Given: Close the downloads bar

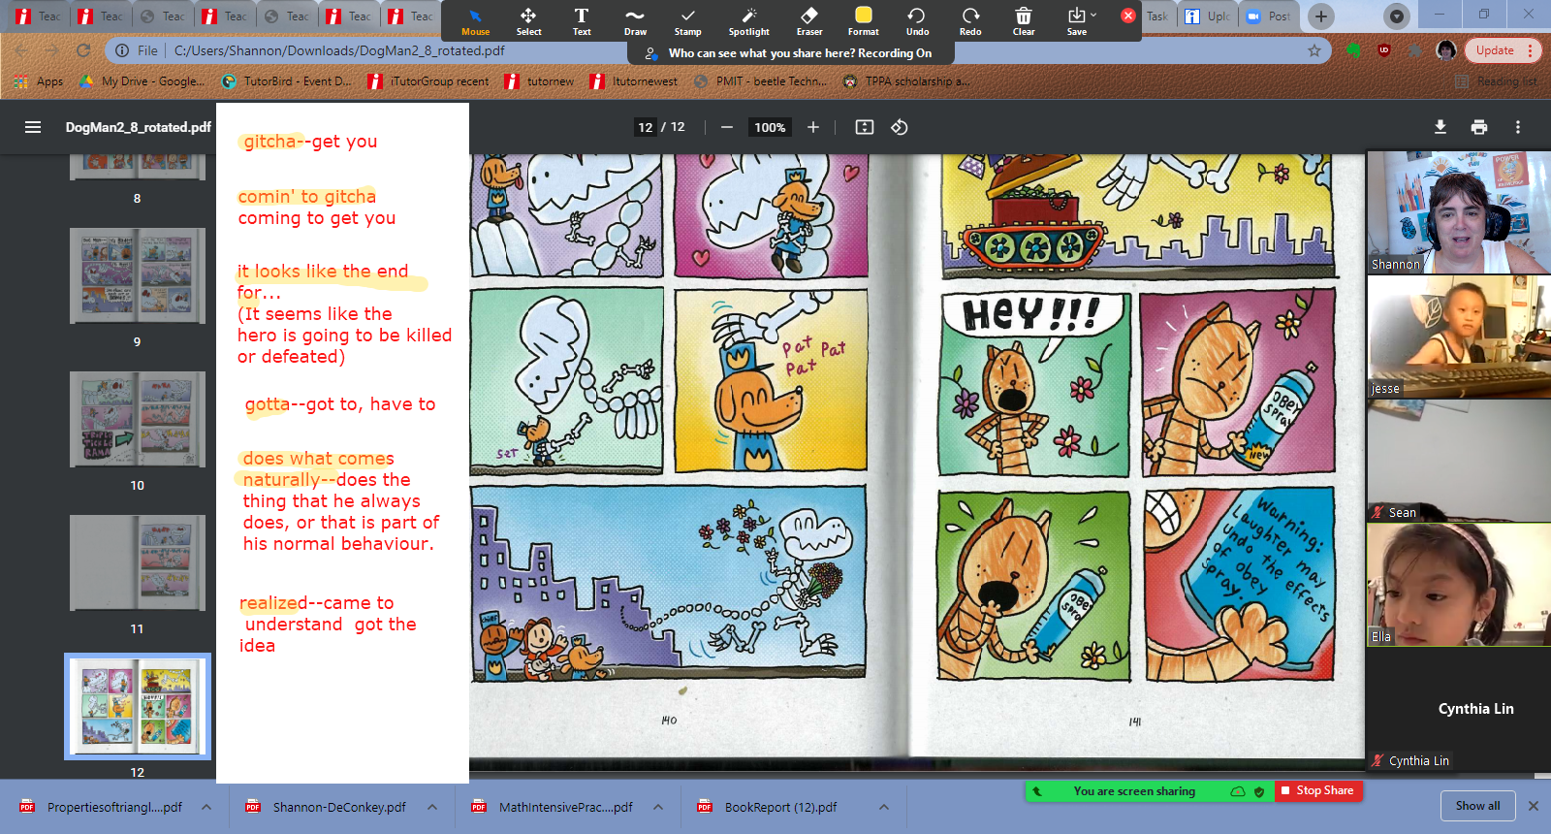Looking at the screenshot, I should tap(1534, 806).
